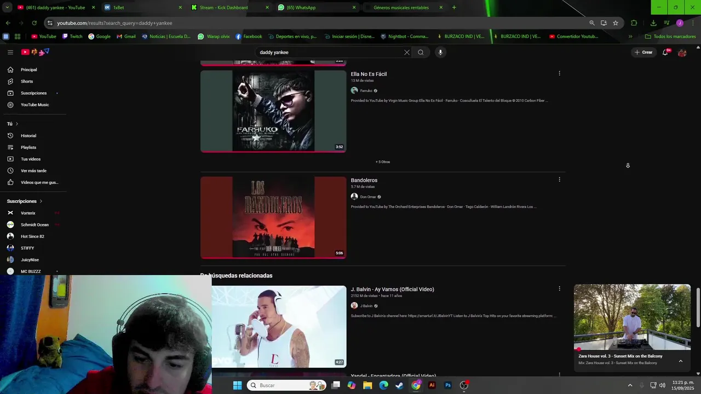The height and width of the screenshot is (394, 701).
Task: Open options for Ella No Es Fácil
Action: (559, 73)
